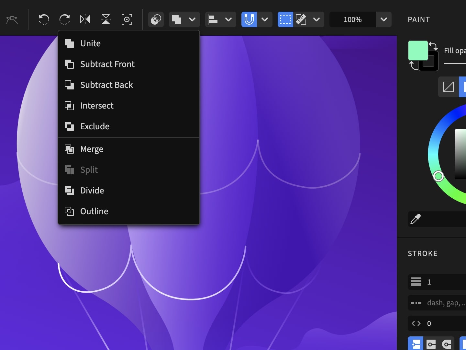Click the stroke offset field showing 0
Viewport: 466px width, 350px height.
pyautogui.click(x=437, y=323)
